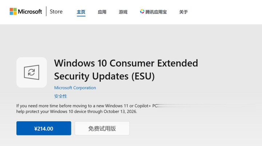Buy with the ¥214.00 button

44,129
